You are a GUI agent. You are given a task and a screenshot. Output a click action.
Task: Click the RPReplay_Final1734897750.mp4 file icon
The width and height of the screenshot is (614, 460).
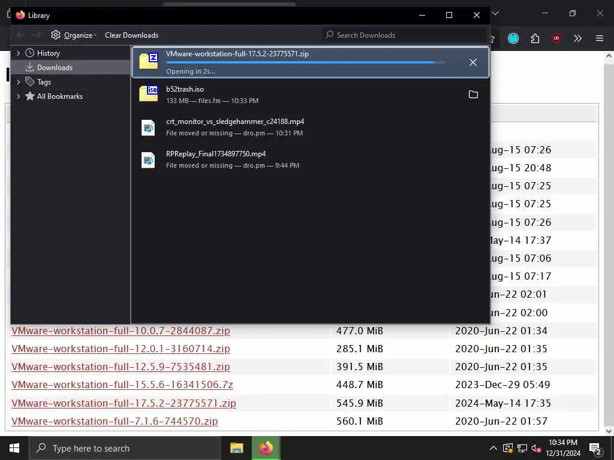[148, 160]
